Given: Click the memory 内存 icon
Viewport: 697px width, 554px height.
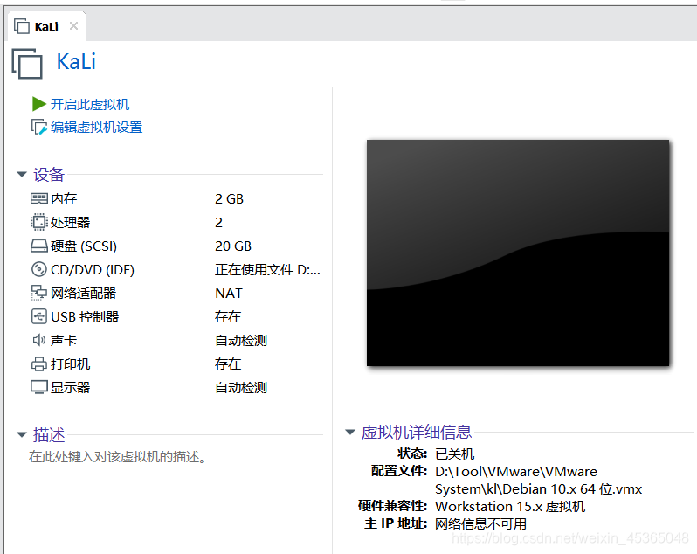Looking at the screenshot, I should click(38, 198).
